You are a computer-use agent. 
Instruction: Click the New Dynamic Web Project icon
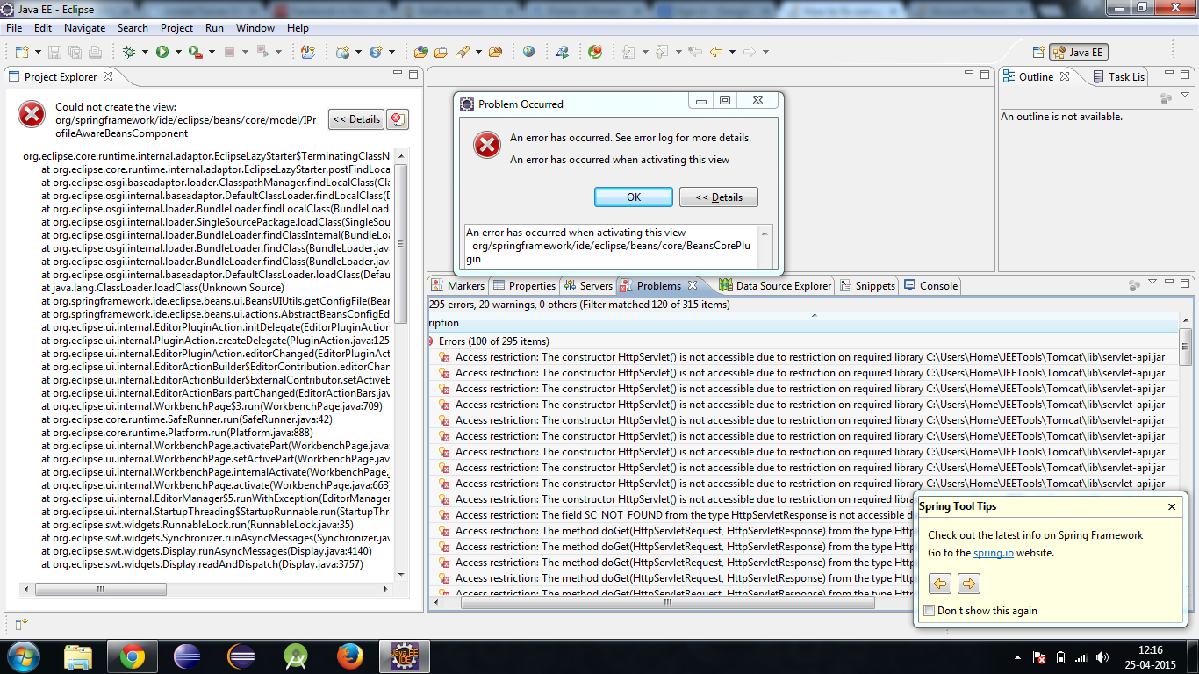[x=342, y=52]
